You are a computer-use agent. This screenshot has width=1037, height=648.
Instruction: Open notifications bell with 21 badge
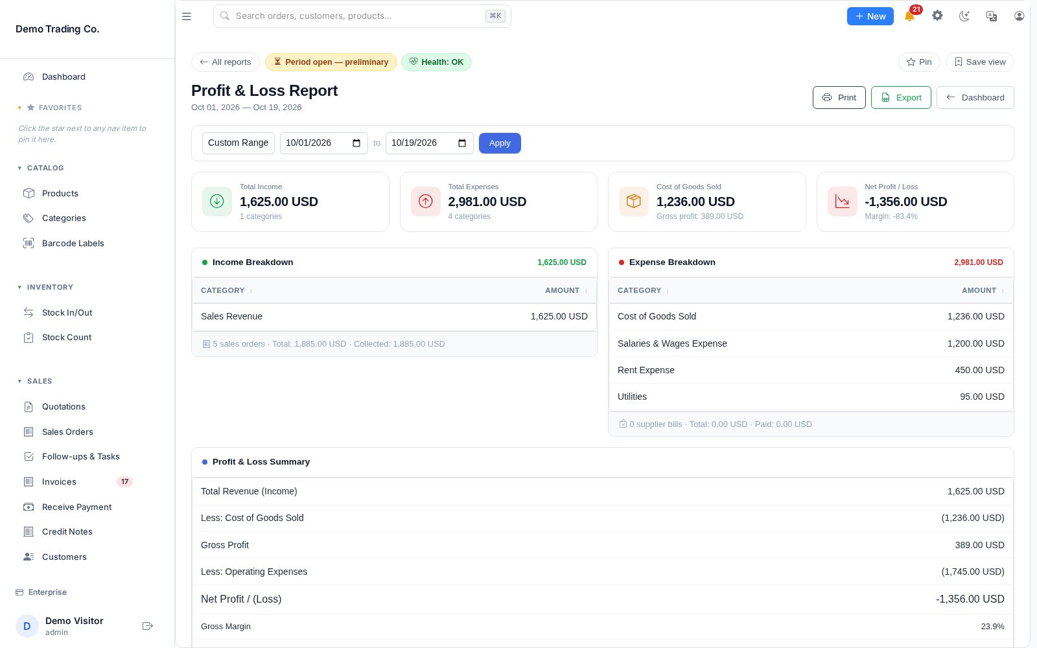click(910, 16)
